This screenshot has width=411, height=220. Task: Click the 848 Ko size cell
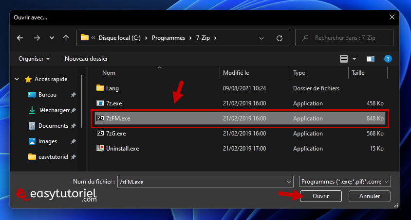tap(375, 118)
